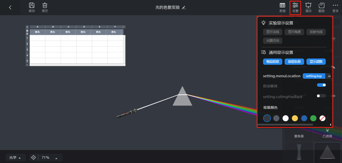Expand the 光学 subject dropdown
342x163 pixels.
(15, 157)
